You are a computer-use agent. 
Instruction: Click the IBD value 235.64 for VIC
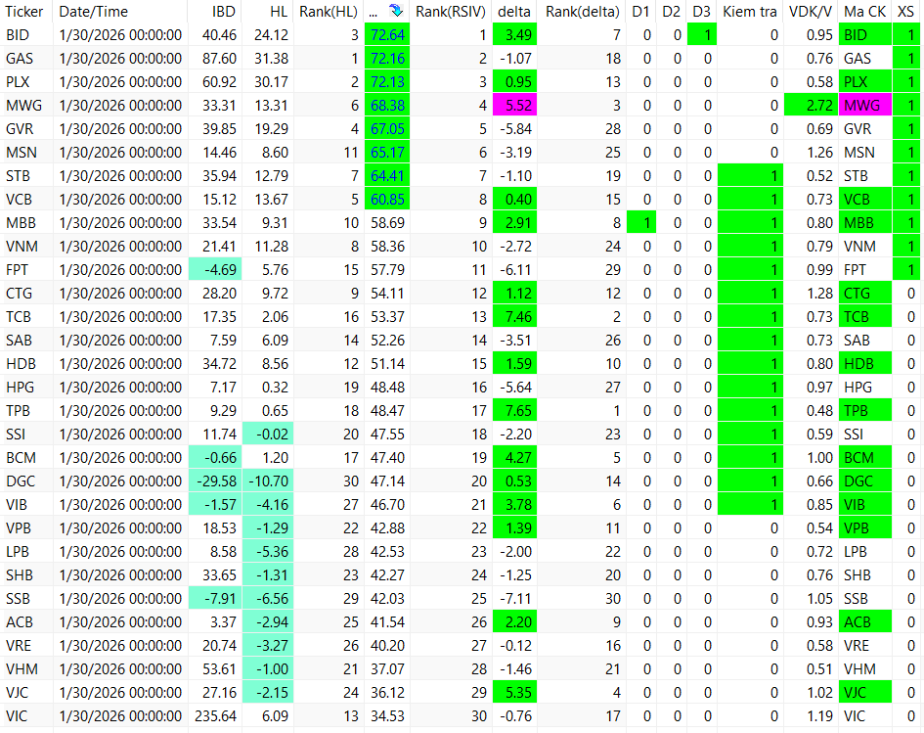pyautogui.click(x=216, y=716)
